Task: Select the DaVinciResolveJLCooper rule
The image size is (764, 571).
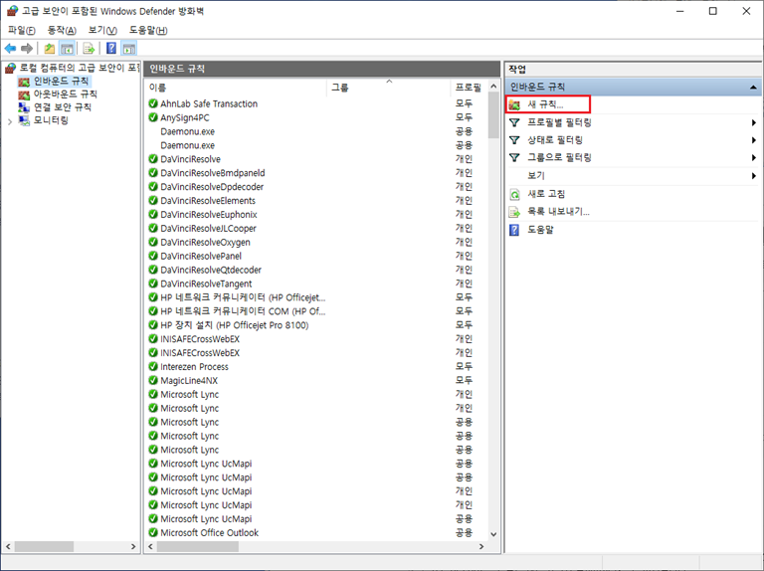Action: pyautogui.click(x=209, y=229)
